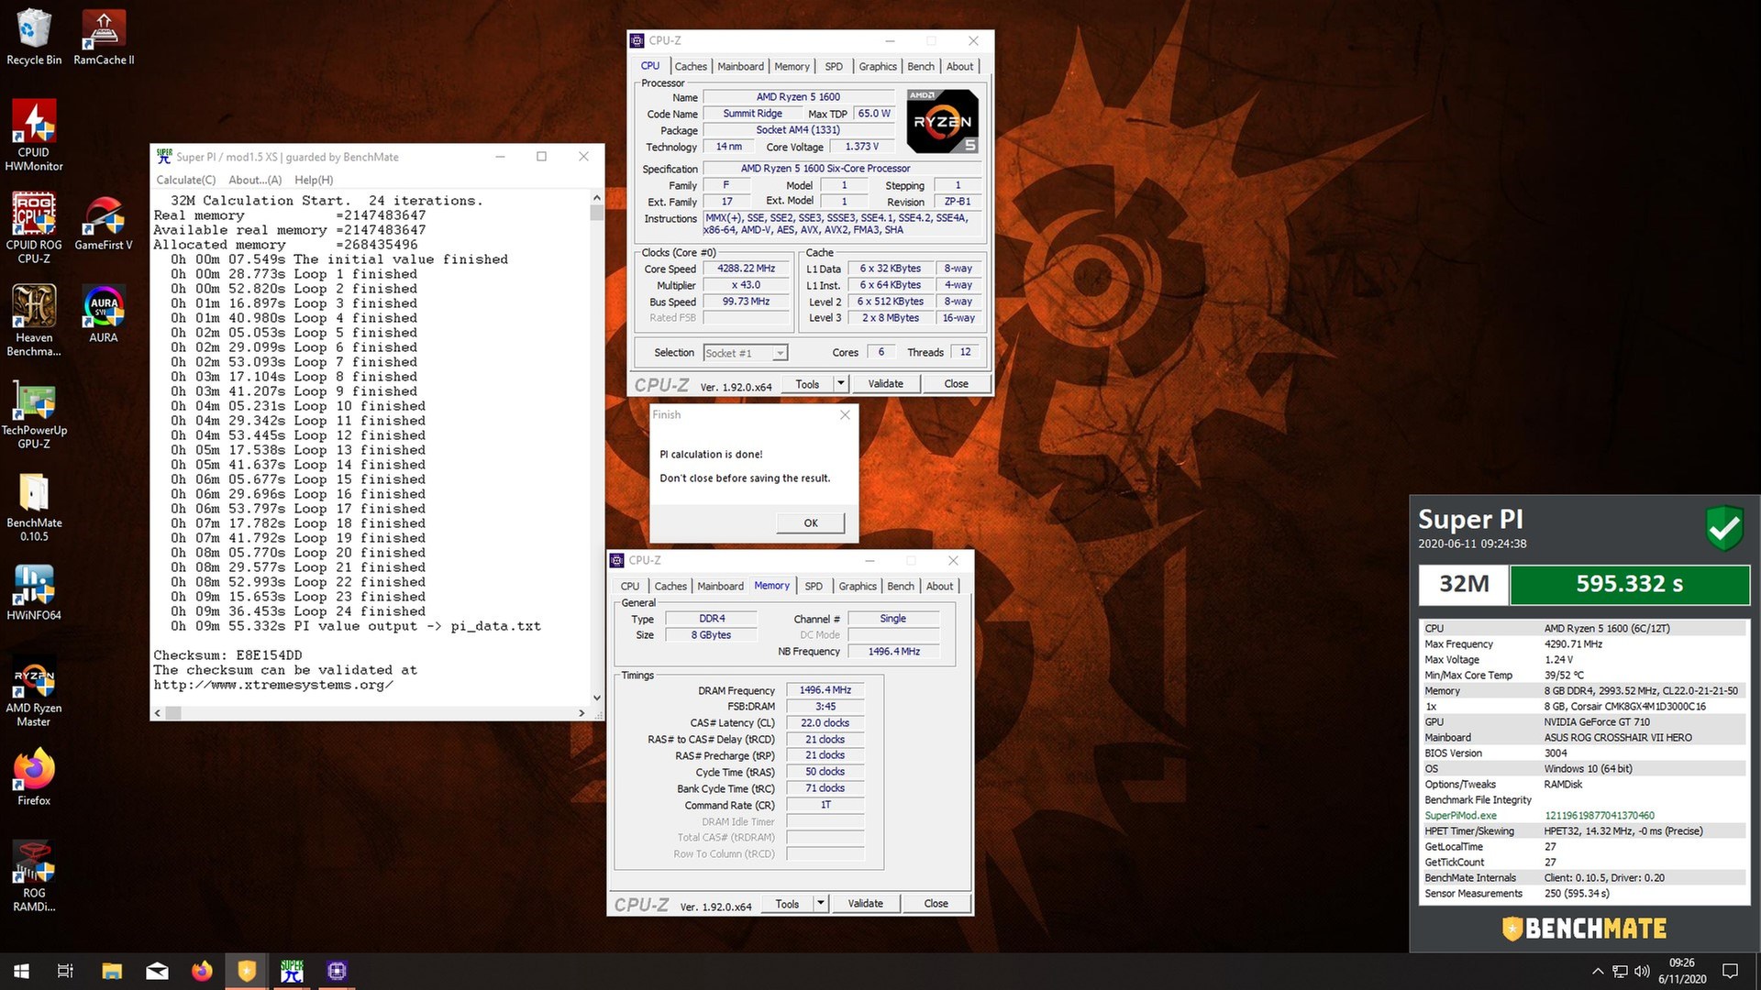Open File Explorer from the taskbar
Image resolution: width=1761 pixels, height=990 pixels.
pos(112,971)
